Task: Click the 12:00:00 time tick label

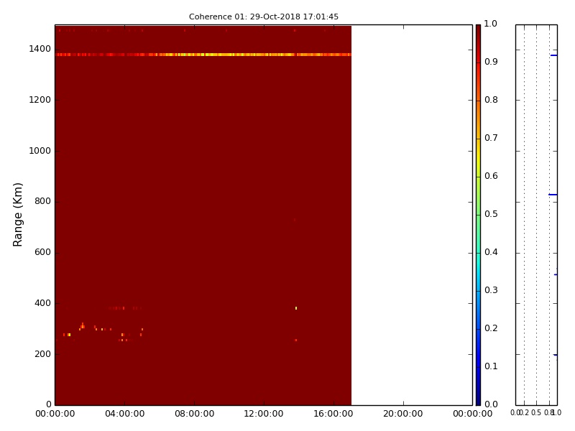Action: (x=264, y=414)
